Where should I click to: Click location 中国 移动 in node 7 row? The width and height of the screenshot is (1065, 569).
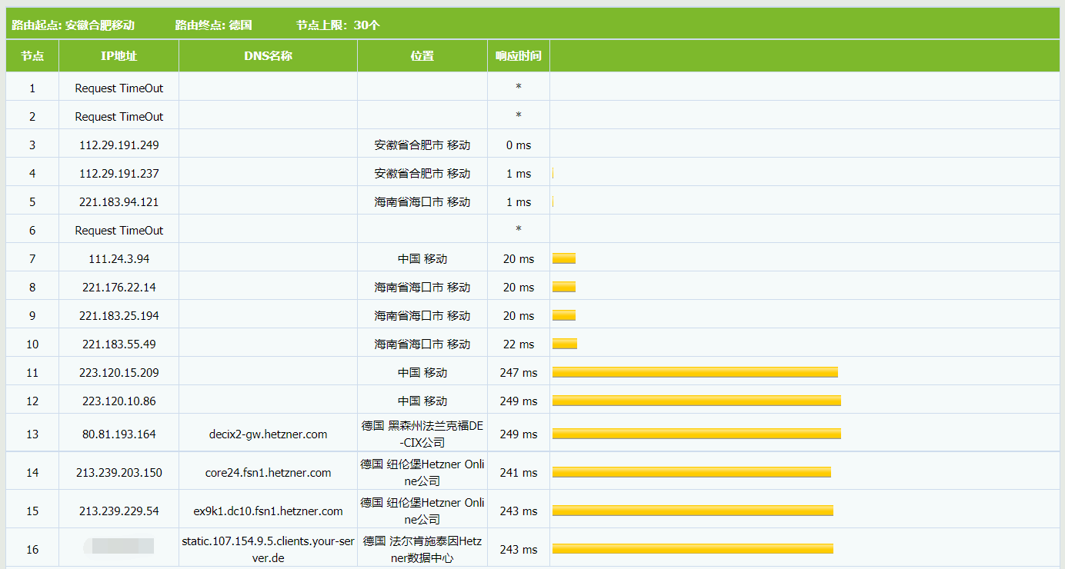tap(422, 258)
